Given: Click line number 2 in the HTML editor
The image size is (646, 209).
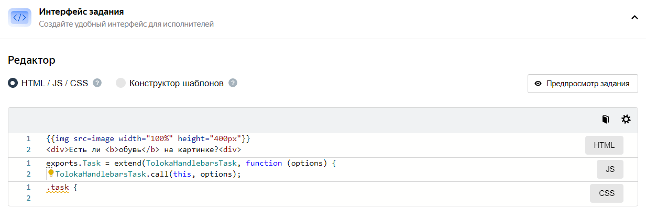Looking at the screenshot, I should (x=28, y=149).
